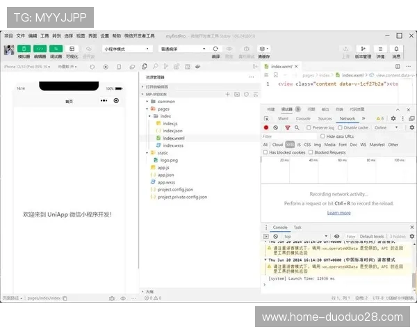The height and width of the screenshot is (334, 417).
Task: Clear the network log
Action: click(276, 128)
